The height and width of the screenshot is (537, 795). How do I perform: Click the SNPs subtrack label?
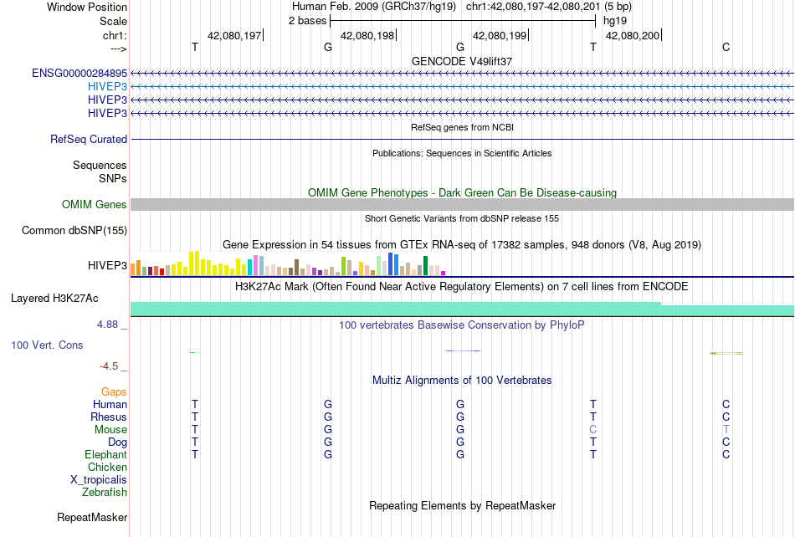[x=113, y=178]
